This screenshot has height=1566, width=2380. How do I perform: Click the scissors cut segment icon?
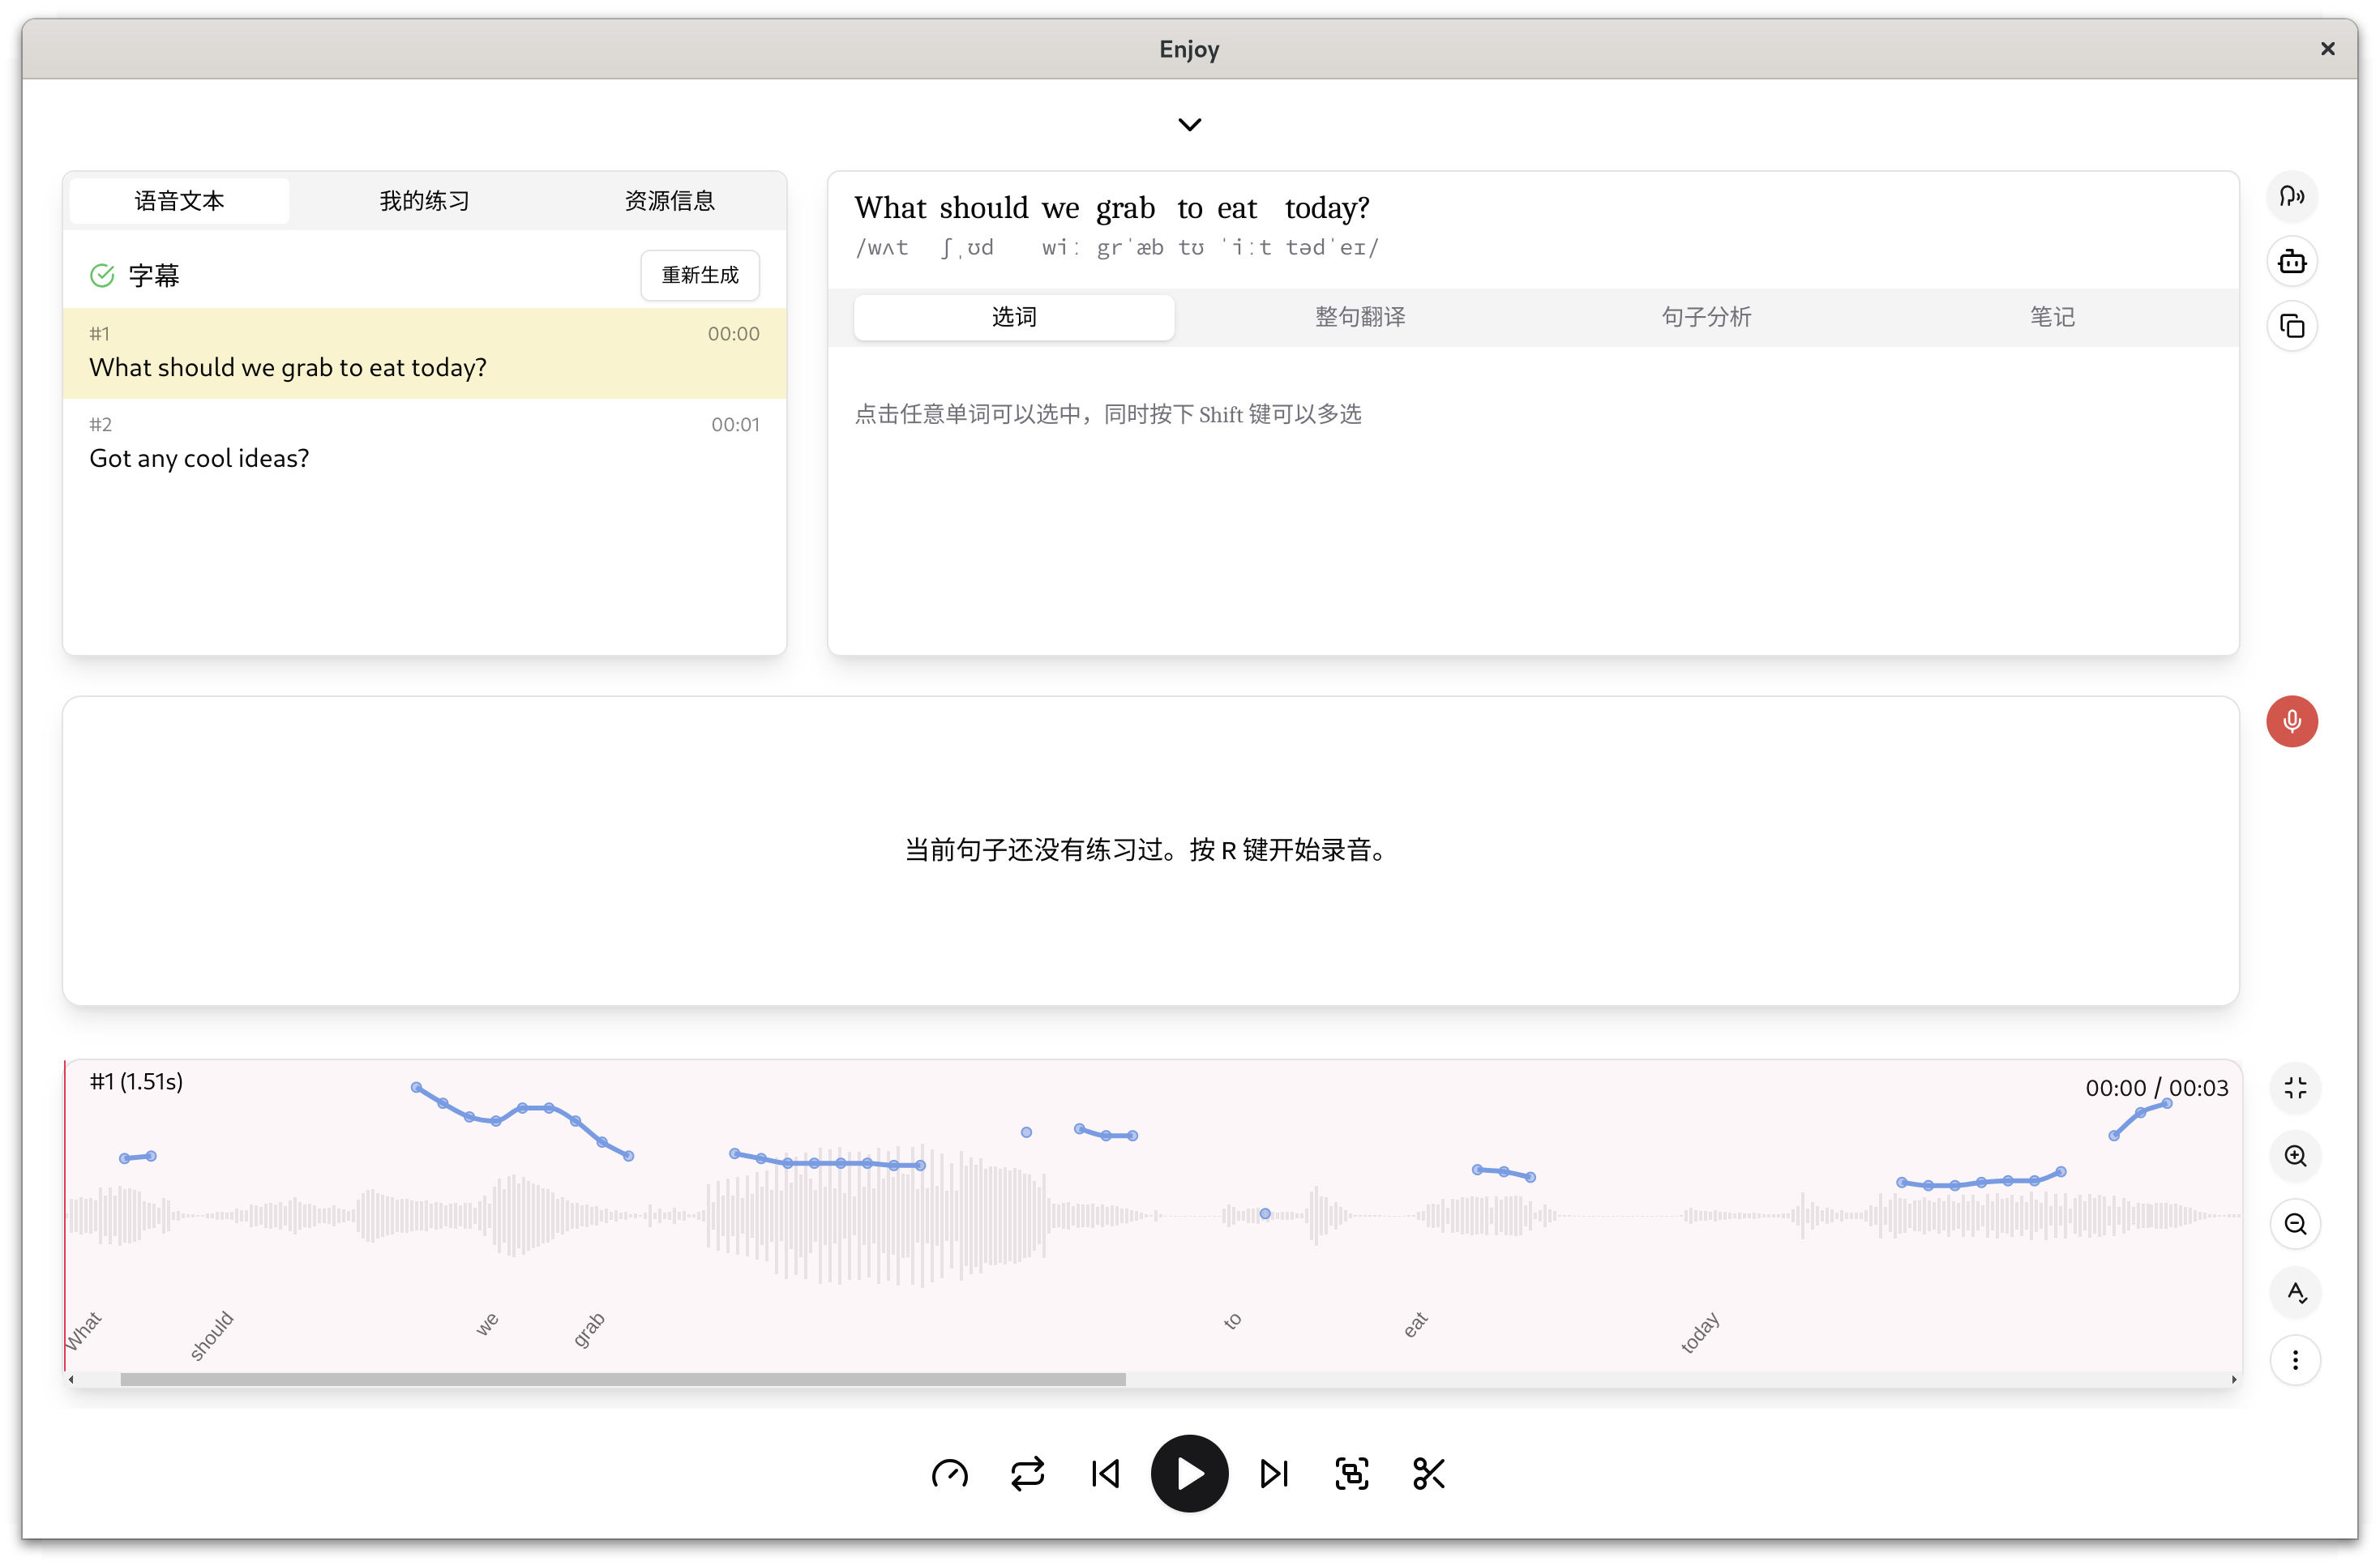1428,1473
